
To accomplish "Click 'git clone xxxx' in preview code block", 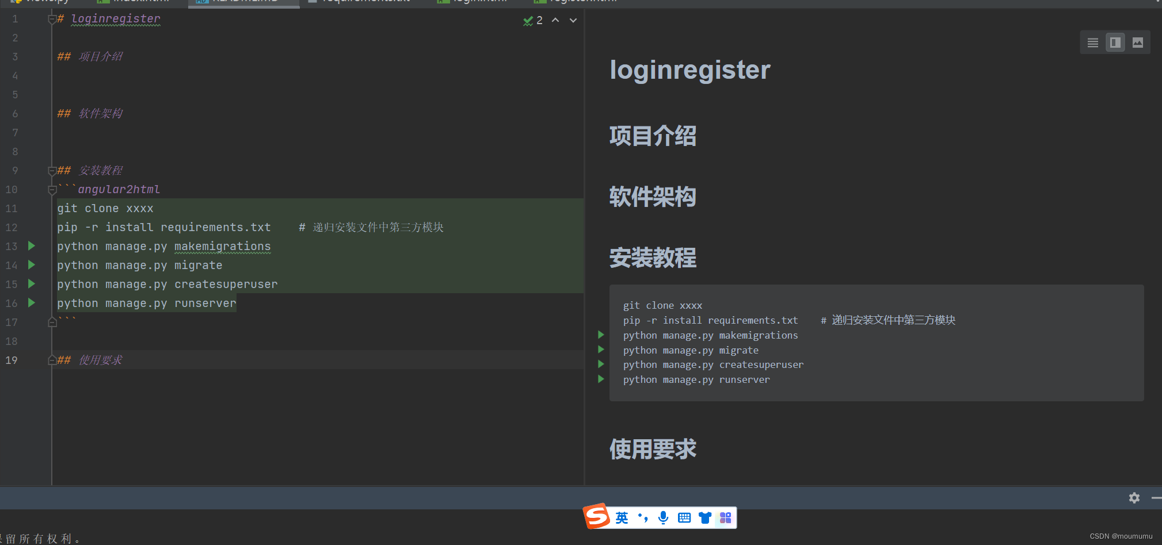I will click(663, 305).
